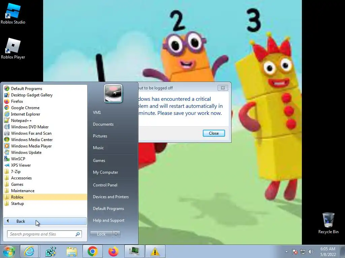The height and width of the screenshot is (258, 345).
Task: Open the computer monitor taskbar application
Action: 134,251
